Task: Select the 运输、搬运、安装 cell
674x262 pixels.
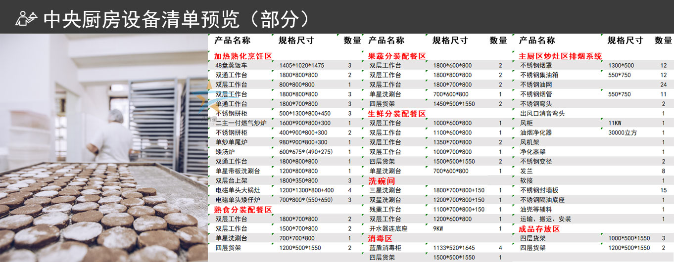Action: [x=545, y=219]
